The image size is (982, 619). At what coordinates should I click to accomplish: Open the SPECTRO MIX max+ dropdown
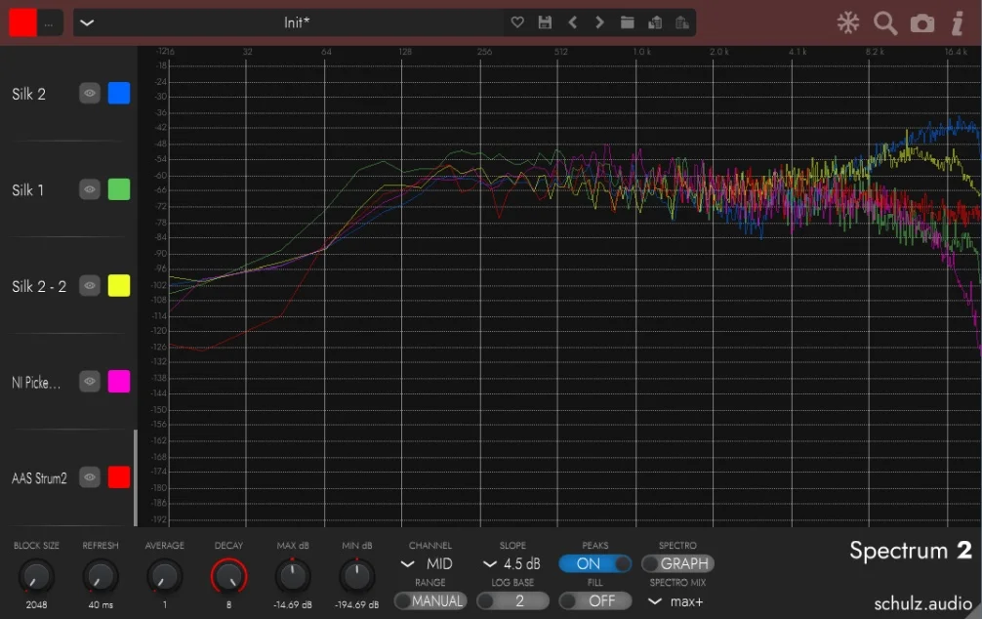675,601
